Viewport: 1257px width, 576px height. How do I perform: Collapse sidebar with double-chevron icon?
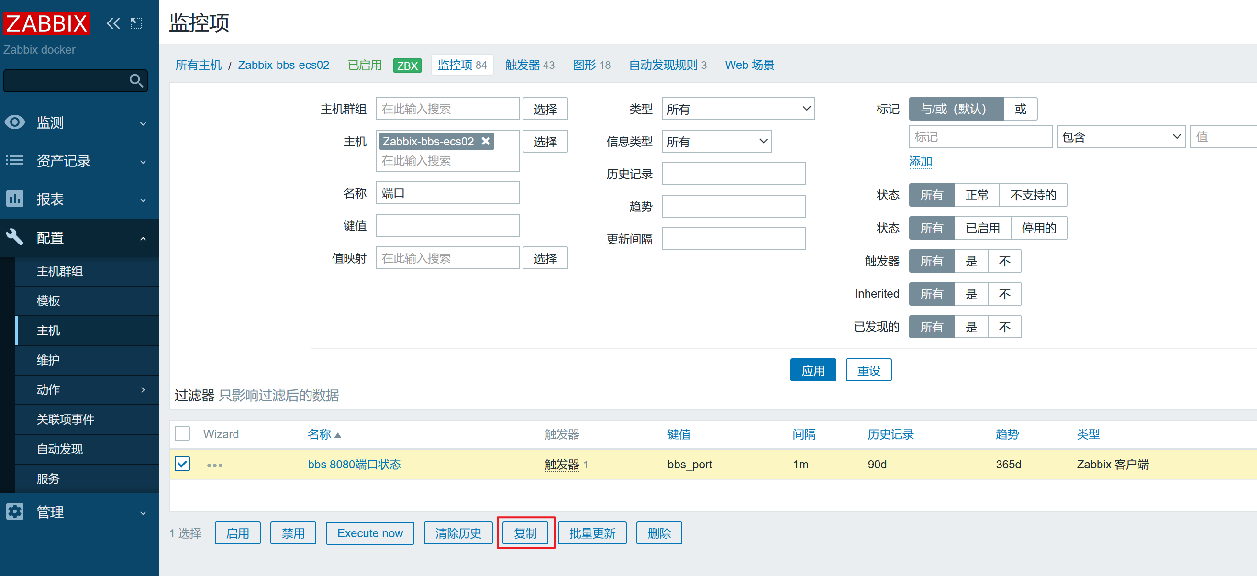(x=113, y=23)
